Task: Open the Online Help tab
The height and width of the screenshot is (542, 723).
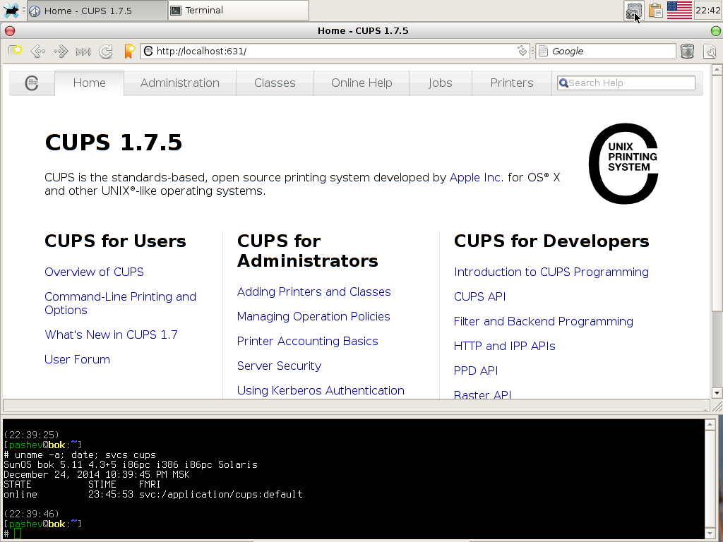Action: click(361, 83)
